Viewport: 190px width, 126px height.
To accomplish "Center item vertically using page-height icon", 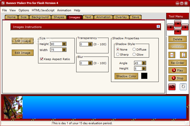I will click(183, 55).
